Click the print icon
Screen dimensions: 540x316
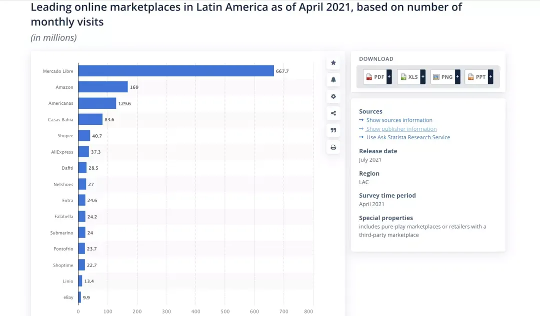[333, 147]
